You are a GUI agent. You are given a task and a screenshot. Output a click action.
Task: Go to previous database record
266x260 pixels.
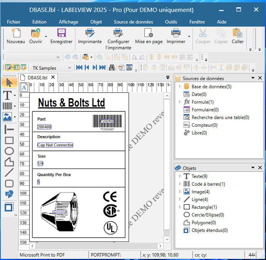[x=87, y=67]
